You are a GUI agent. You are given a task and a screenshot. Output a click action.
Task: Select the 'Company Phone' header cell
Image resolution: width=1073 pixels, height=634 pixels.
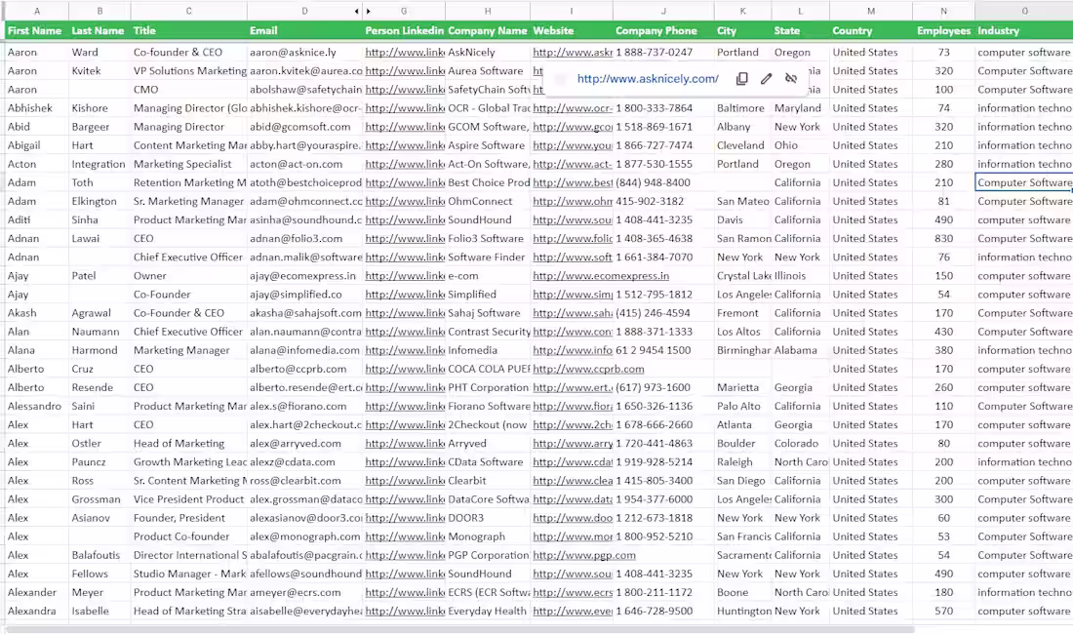pos(663,31)
